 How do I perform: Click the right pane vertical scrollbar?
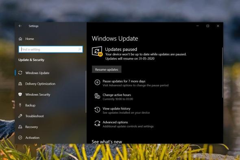[x=222, y=72]
